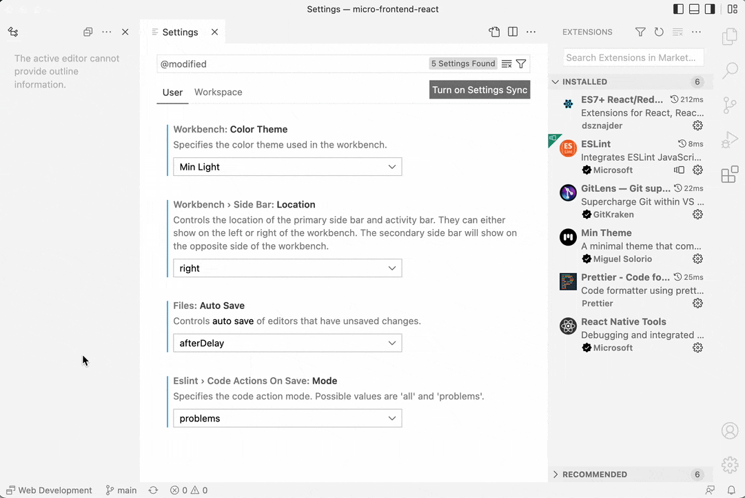
Task: Open the Explorer view in activity bar
Action: coord(730,37)
